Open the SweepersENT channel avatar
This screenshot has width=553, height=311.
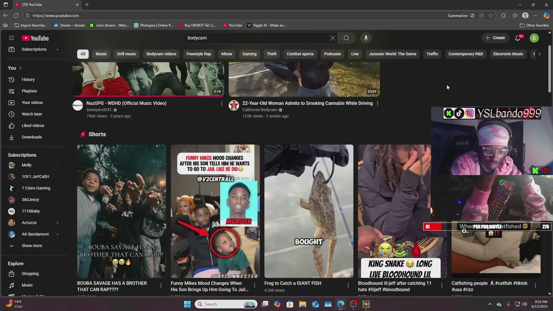(x=78, y=105)
